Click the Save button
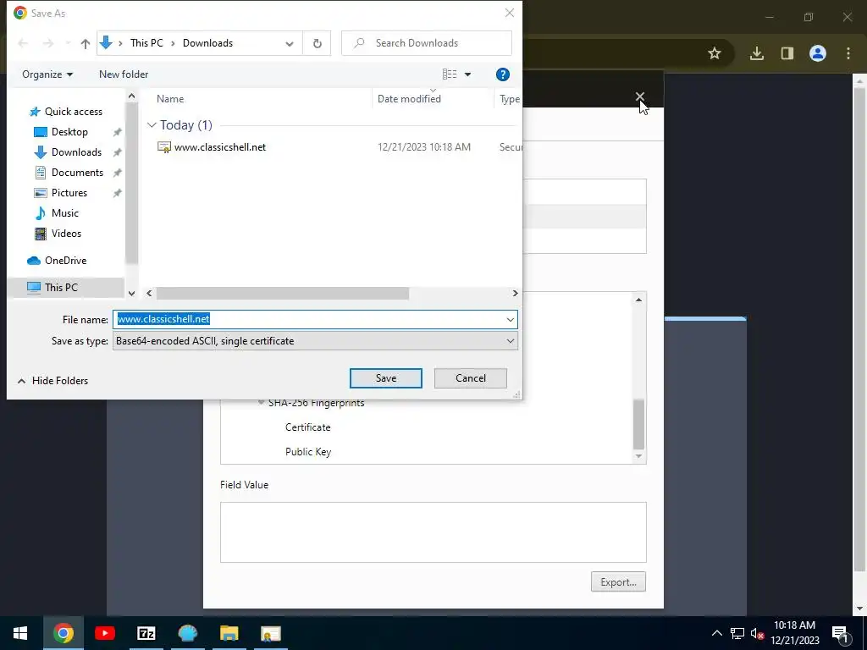867x650 pixels. tap(386, 378)
